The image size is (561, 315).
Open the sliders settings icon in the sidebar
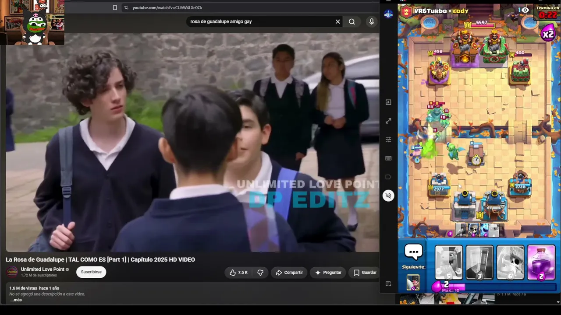click(388, 140)
